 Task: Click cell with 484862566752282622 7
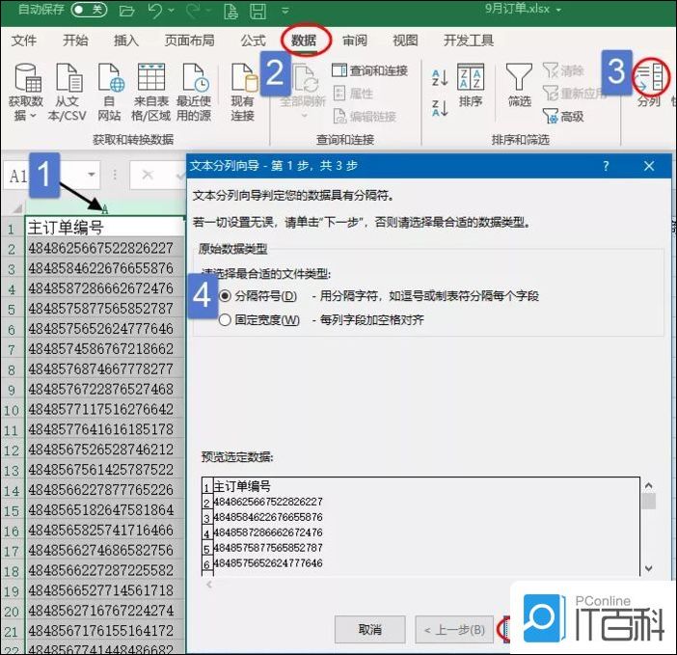point(105,248)
